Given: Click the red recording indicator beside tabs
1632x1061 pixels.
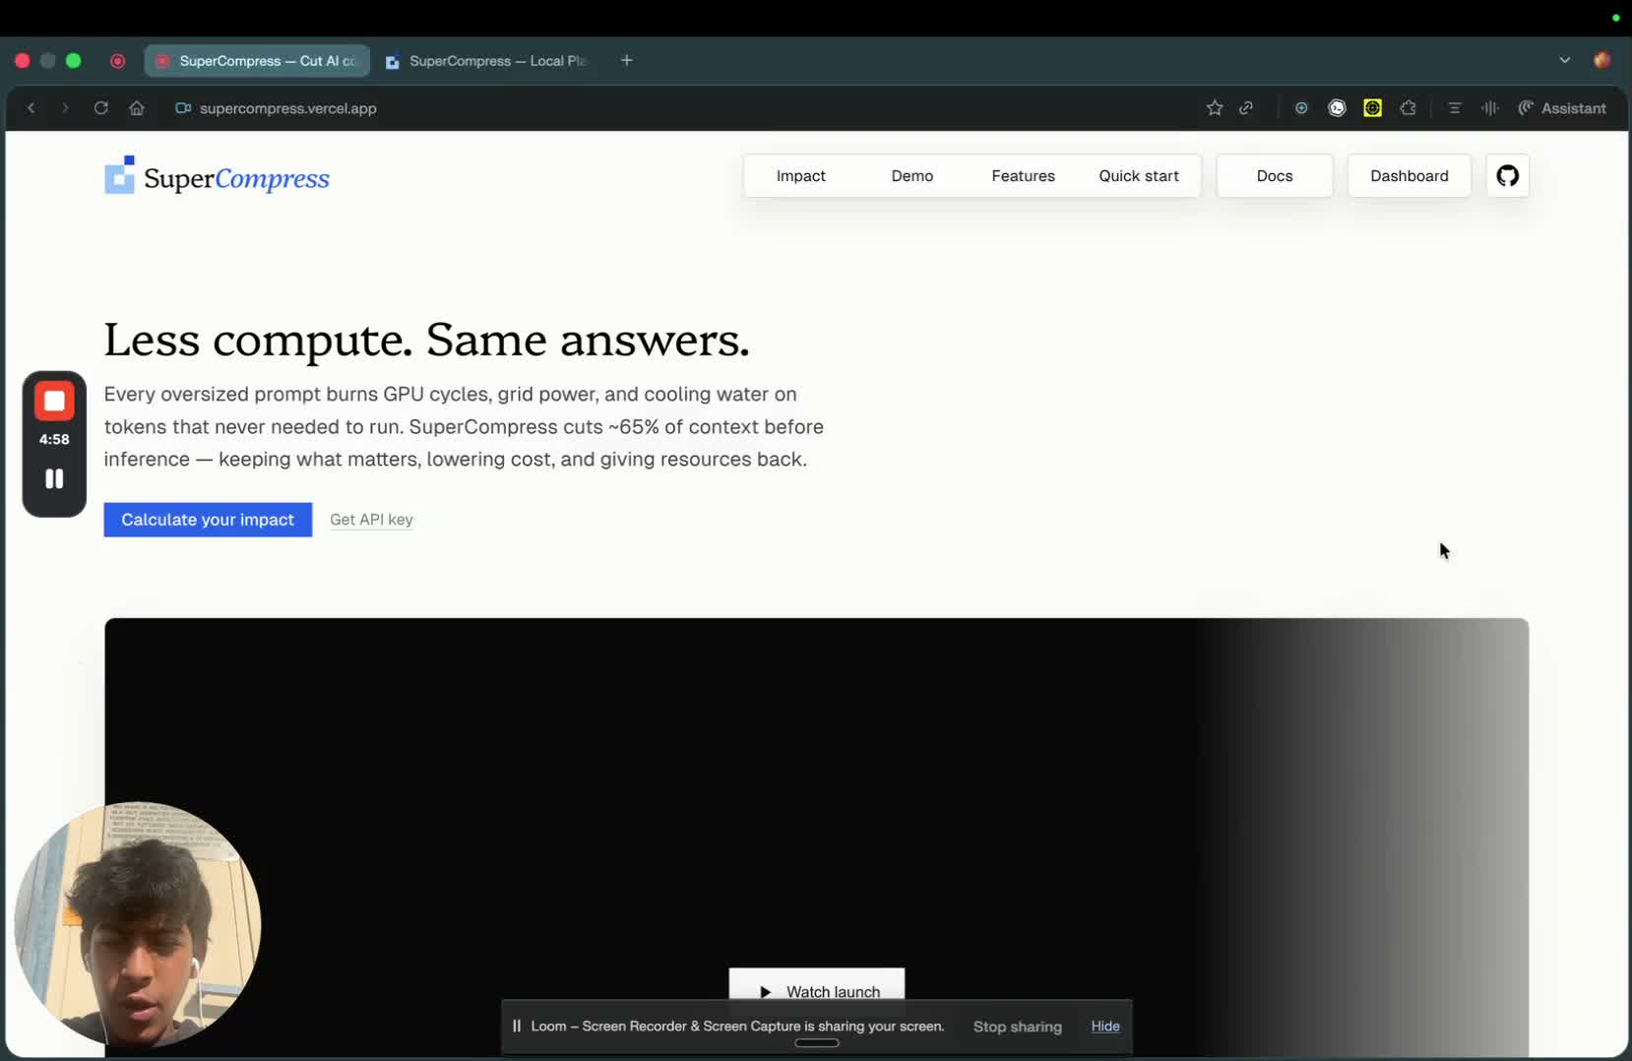Looking at the screenshot, I should (118, 61).
